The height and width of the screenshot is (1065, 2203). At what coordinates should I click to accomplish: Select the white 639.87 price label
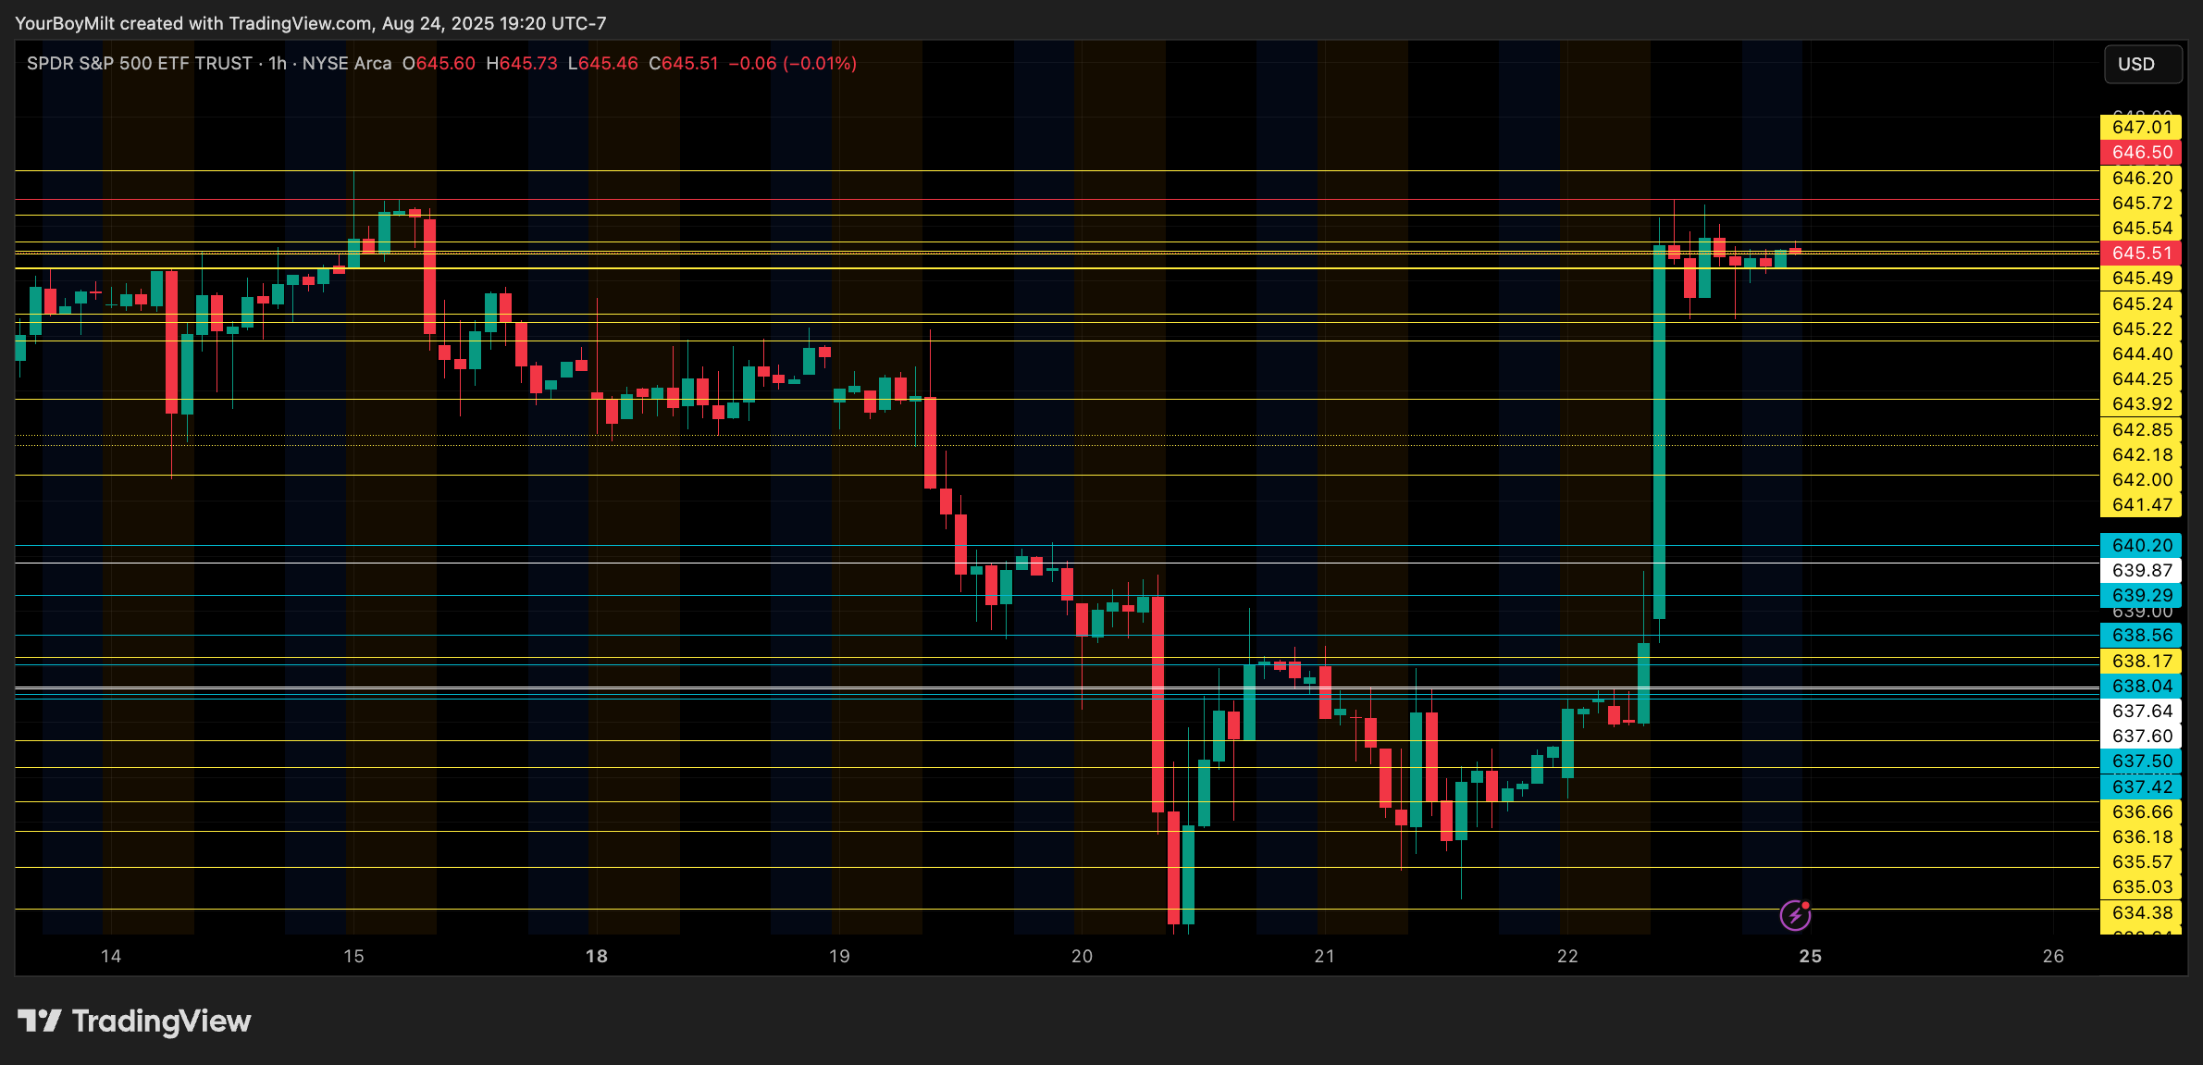coord(2141,570)
